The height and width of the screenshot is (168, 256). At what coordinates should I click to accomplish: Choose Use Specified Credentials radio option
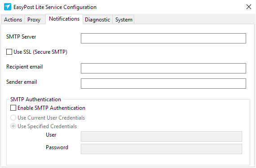click(13, 126)
